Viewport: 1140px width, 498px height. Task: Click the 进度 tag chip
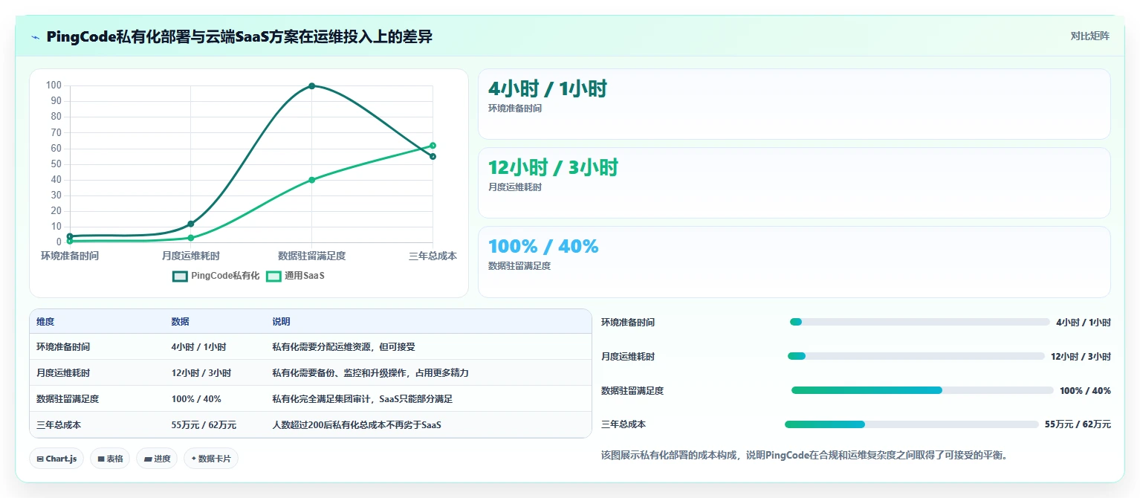click(x=157, y=459)
